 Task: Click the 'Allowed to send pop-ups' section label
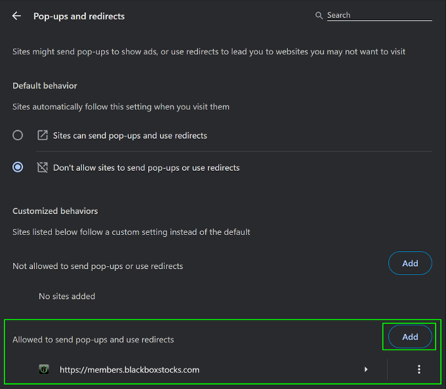[93, 339]
